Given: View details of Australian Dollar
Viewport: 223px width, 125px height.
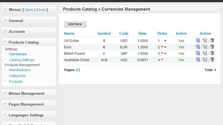Looking at the screenshot, I should coord(198,60).
